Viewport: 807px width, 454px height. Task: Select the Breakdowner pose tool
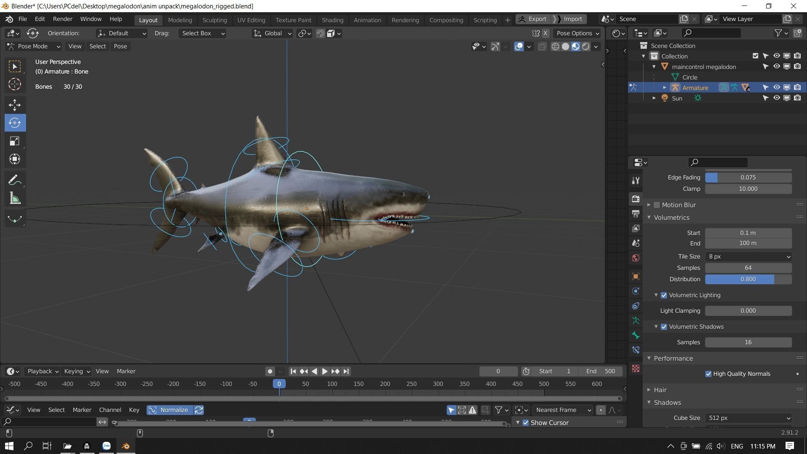[x=15, y=219]
